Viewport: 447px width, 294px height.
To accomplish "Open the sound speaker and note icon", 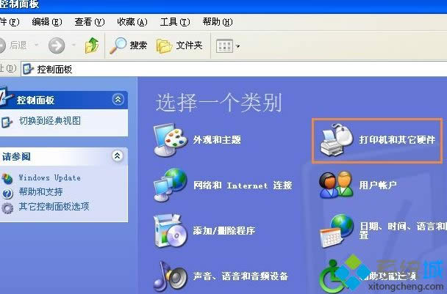I will [x=170, y=276].
